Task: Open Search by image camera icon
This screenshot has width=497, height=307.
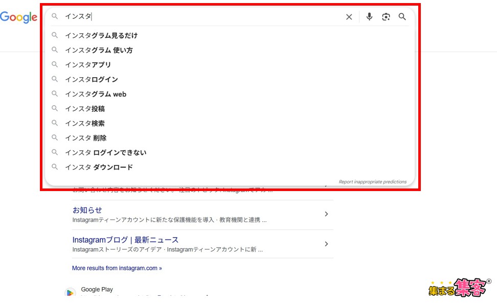Action: (x=386, y=17)
